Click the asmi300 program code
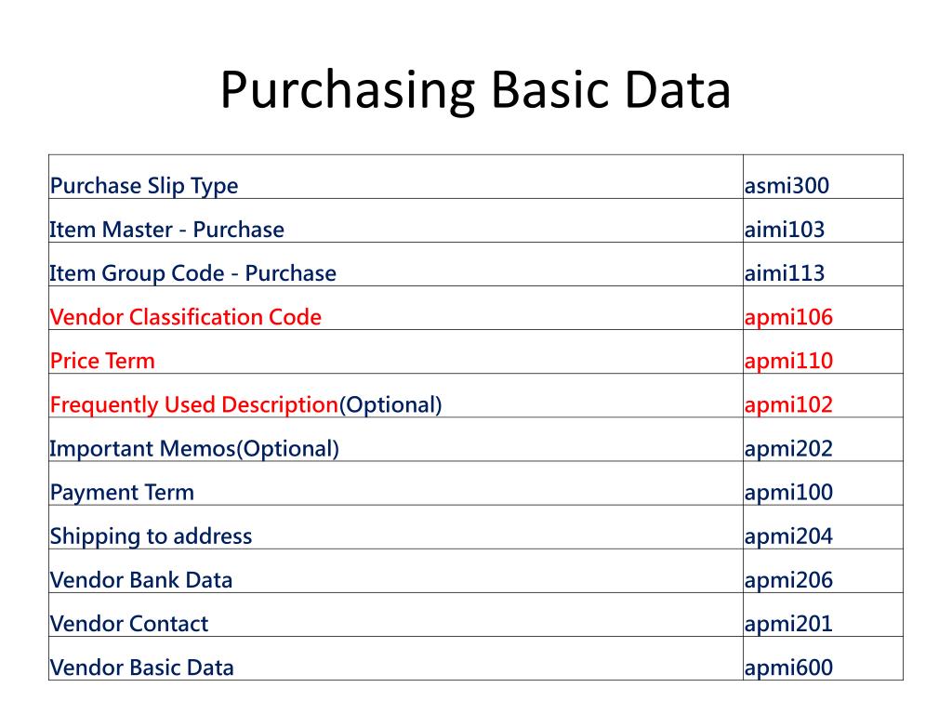The image size is (952, 714). point(787,186)
